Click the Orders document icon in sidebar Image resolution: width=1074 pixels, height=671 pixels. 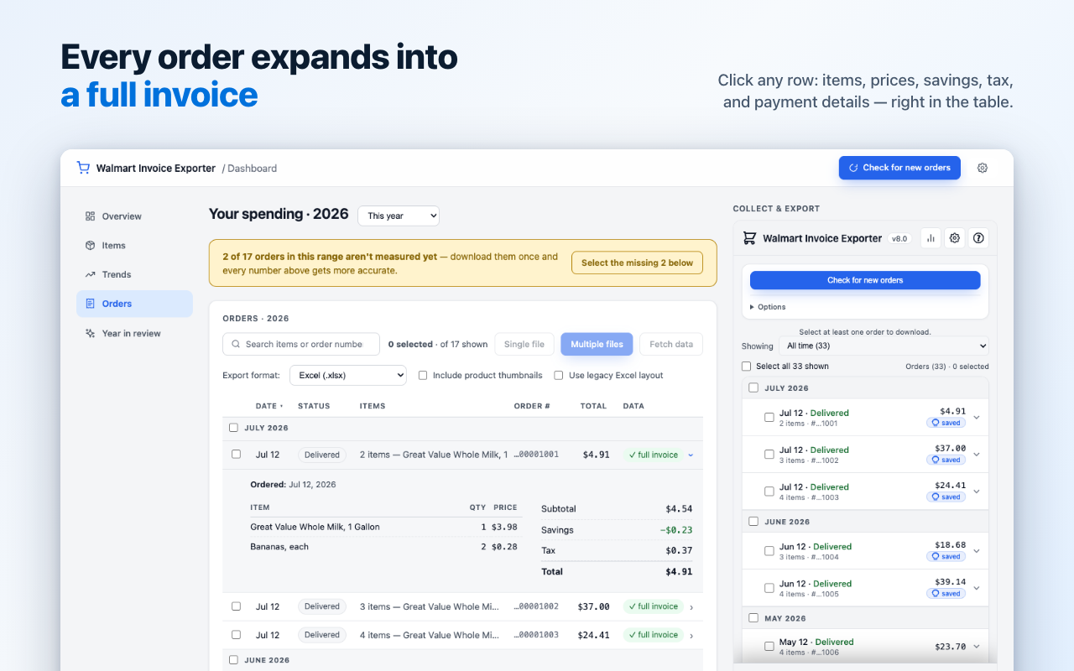tap(90, 304)
